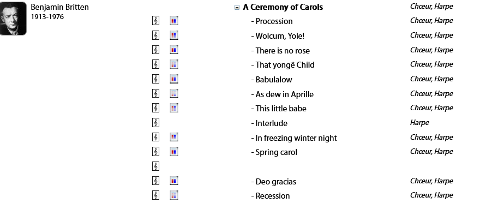The width and height of the screenshot is (480, 203).
Task: Click the treble clef icon for Babulalow
Action: [x=155, y=79]
